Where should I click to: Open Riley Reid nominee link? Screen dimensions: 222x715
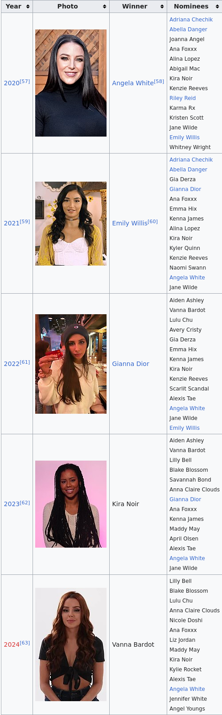(x=182, y=98)
